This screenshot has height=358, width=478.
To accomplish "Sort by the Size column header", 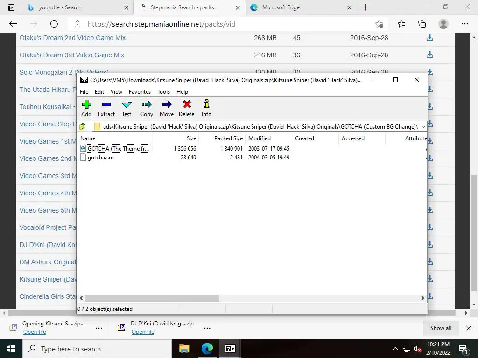I will (176, 138).
